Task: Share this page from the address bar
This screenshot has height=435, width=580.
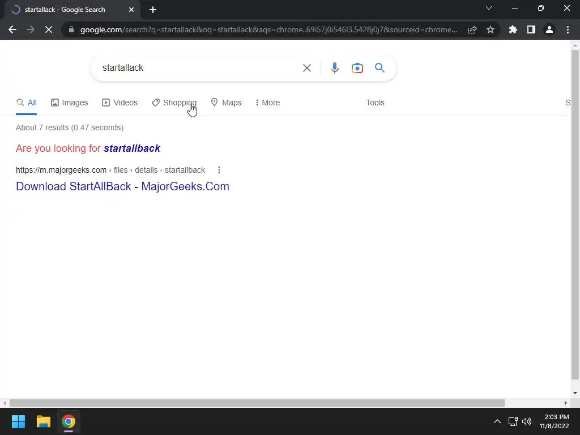Action: pyautogui.click(x=472, y=29)
